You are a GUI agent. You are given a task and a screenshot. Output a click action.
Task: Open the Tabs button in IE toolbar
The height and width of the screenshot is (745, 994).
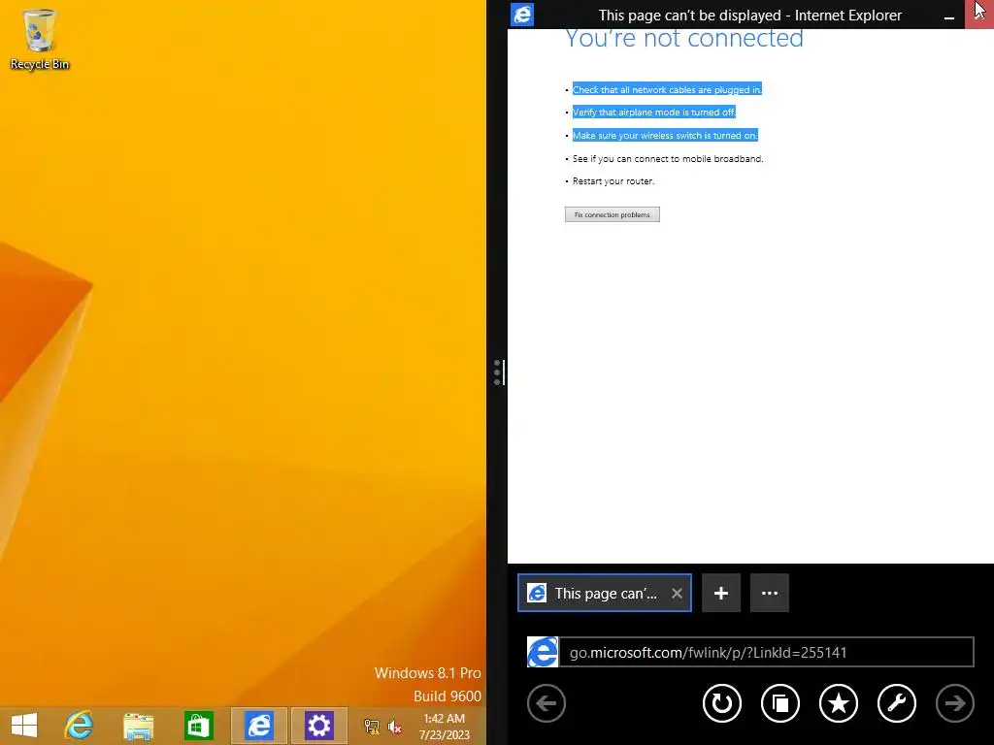(x=780, y=703)
